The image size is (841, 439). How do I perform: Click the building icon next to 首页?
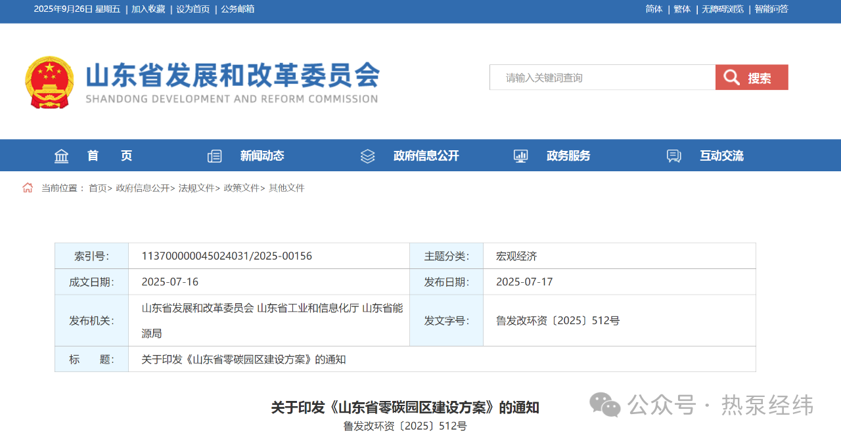[x=62, y=156]
